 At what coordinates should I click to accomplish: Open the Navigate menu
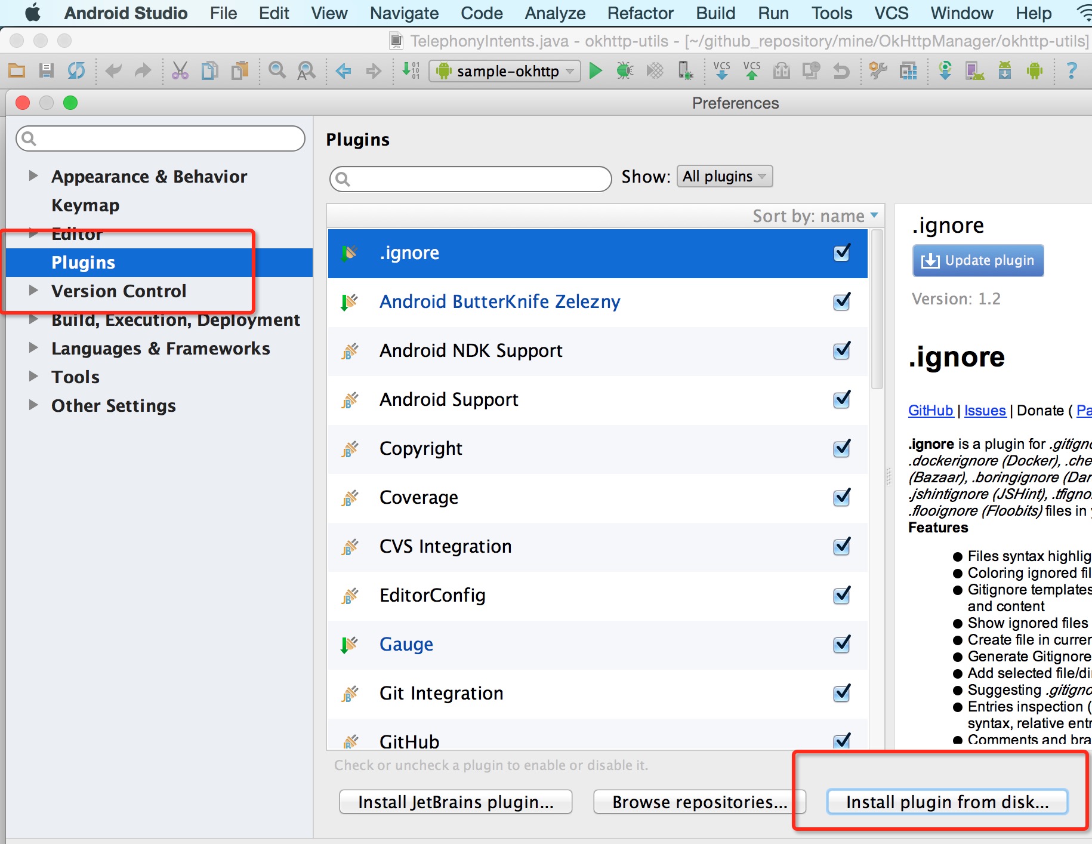click(x=404, y=13)
